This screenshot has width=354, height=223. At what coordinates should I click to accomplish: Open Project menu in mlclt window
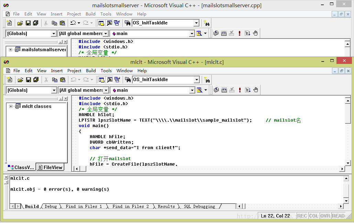point(74,71)
